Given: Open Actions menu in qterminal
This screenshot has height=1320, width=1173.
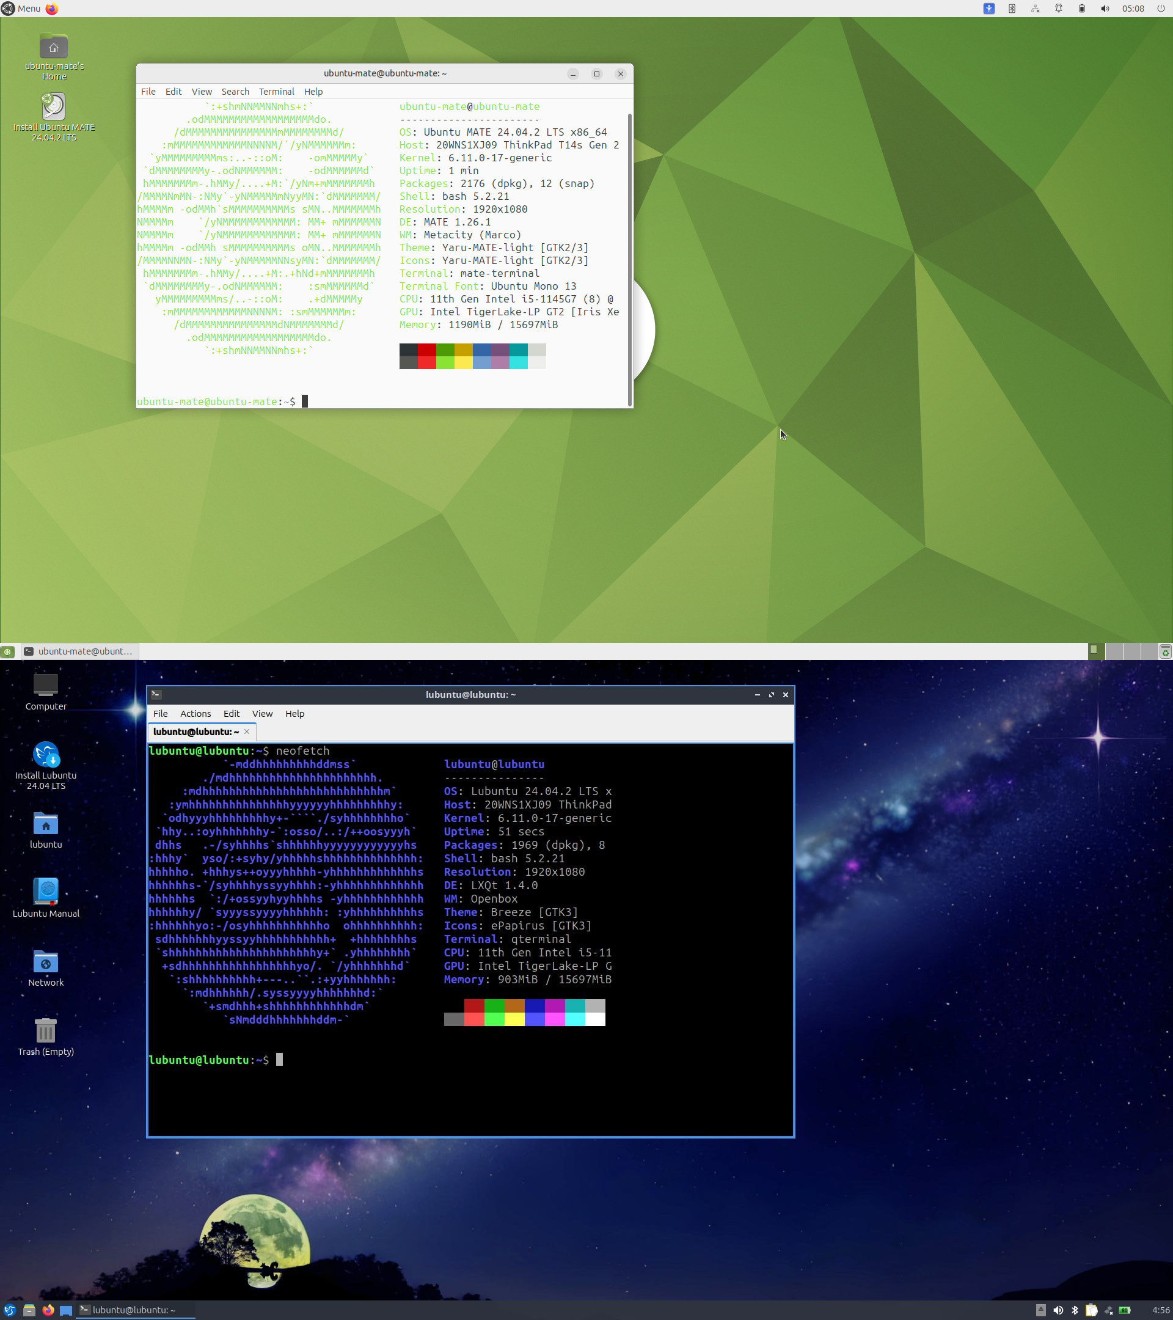Looking at the screenshot, I should 195,714.
